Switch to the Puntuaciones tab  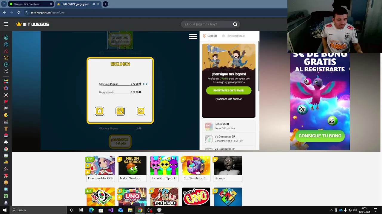[x=233, y=36]
